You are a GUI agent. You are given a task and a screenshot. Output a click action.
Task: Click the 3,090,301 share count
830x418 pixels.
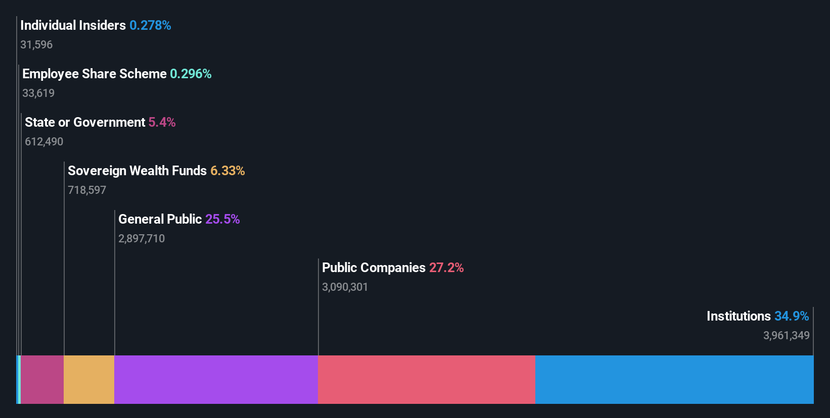(x=345, y=287)
